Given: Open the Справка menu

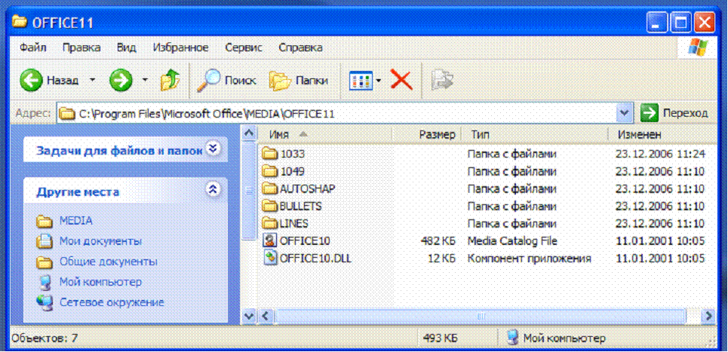Looking at the screenshot, I should tap(300, 47).
